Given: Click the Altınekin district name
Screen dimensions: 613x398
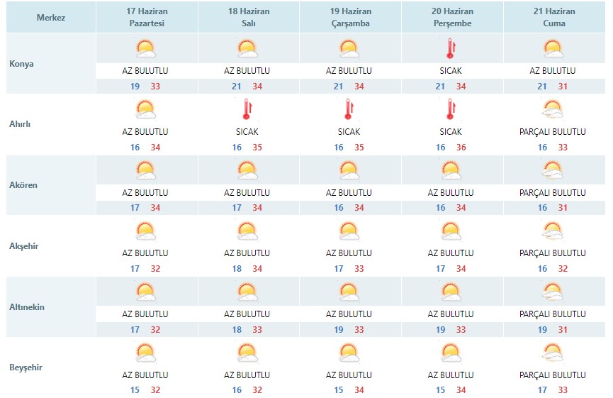Looking at the screenshot, I should point(27,306).
